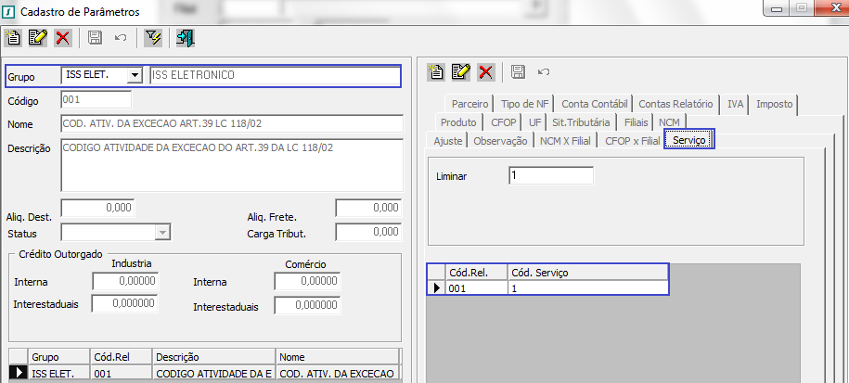This screenshot has width=849, height=383.
Task: Click the New record icon in main toolbar
Action: 12,38
